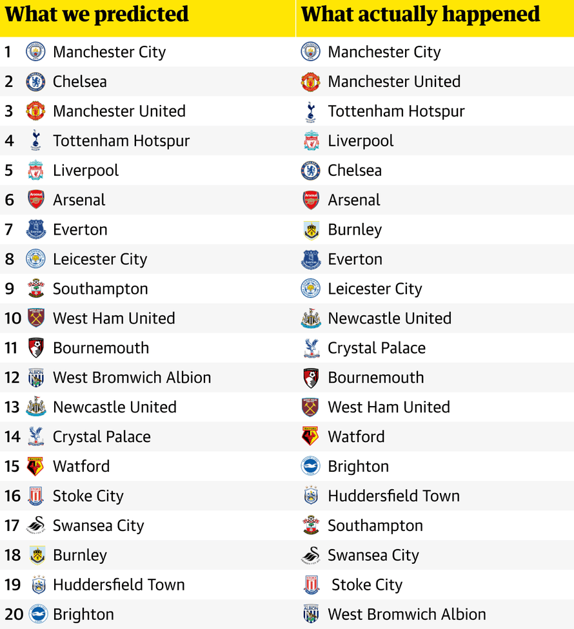Viewport: 574px width, 629px height.
Task: Click Bournemouth team name in the predicted column
Action: [101, 349]
